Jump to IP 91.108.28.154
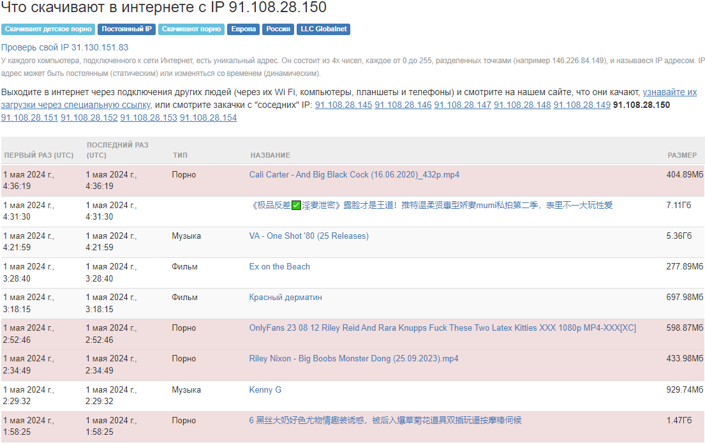705x445 pixels. (x=208, y=117)
